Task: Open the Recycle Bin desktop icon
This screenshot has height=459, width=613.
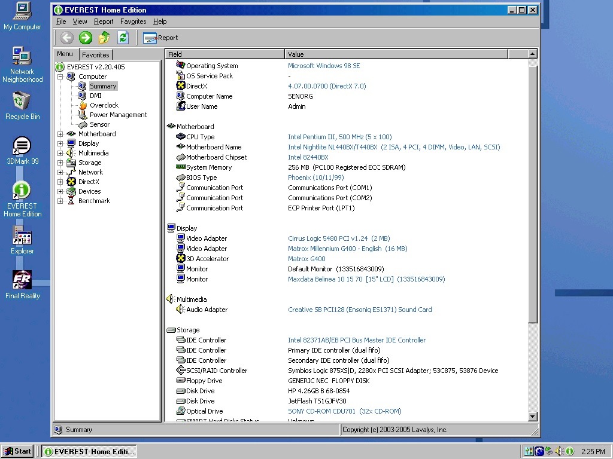Action: [x=22, y=106]
